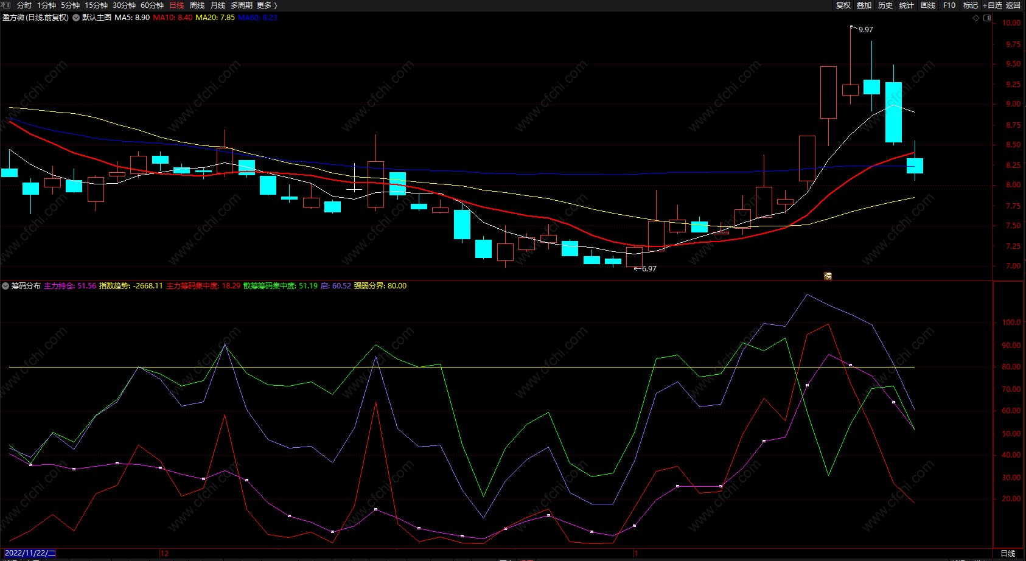The height and width of the screenshot is (561, 1026).
Task: Add stock via +自选 button
Action: click(x=993, y=5)
